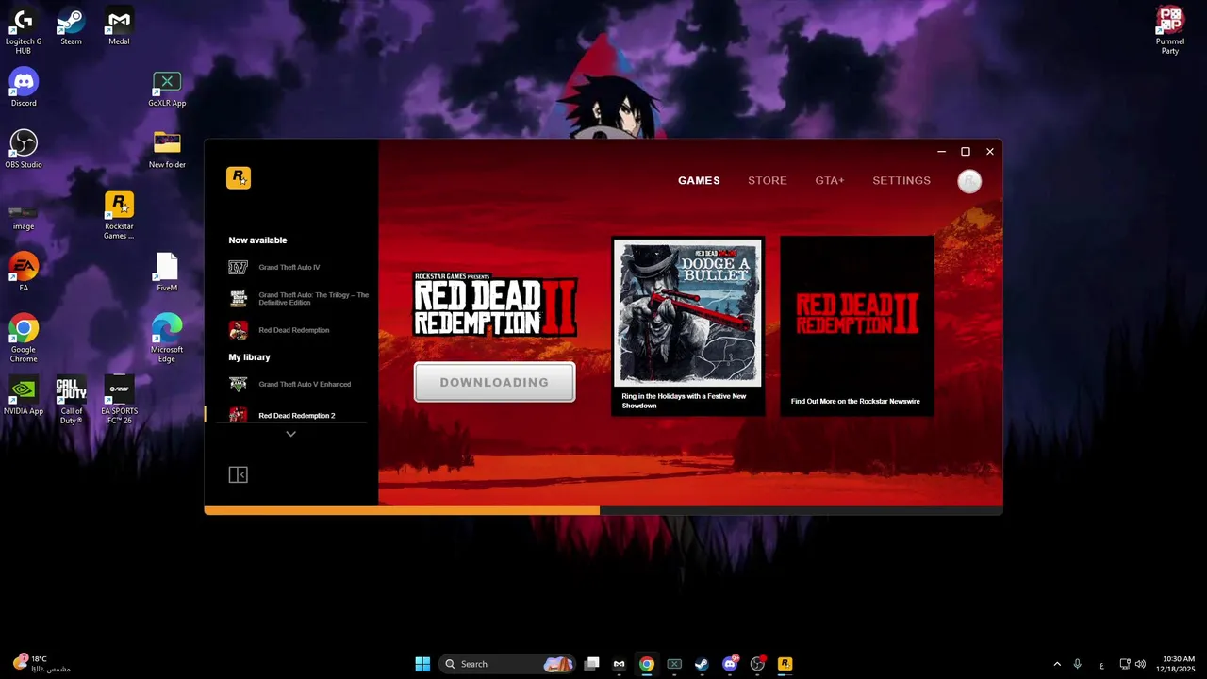Screen dimensions: 1207x679
Task: Select Grand Theft Auto V Enhanced
Action: point(305,384)
